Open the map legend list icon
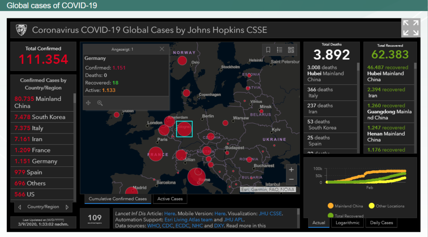The width and height of the screenshot is (428, 237). pos(279,50)
